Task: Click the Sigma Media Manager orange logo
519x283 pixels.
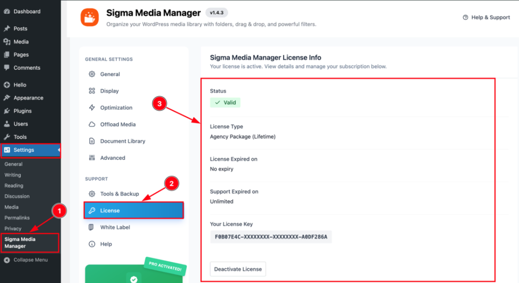Action: coord(90,17)
